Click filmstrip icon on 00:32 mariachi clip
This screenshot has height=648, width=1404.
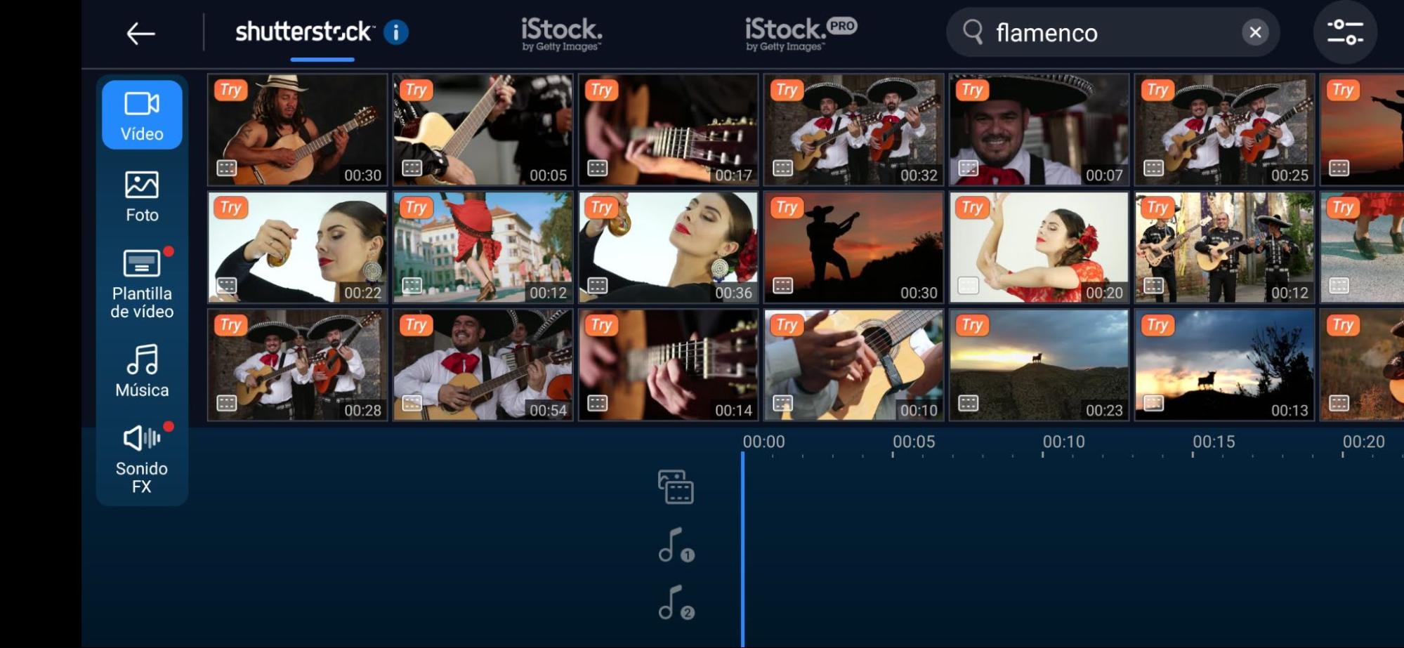(x=783, y=168)
